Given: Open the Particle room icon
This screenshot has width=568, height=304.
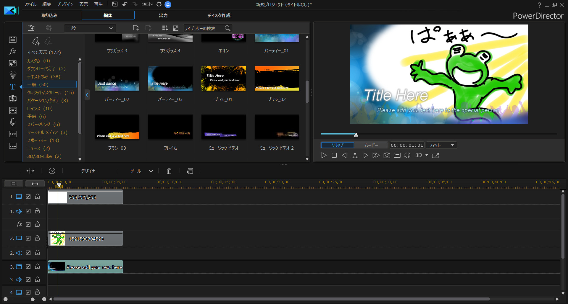Looking at the screenshot, I should tap(13, 75).
